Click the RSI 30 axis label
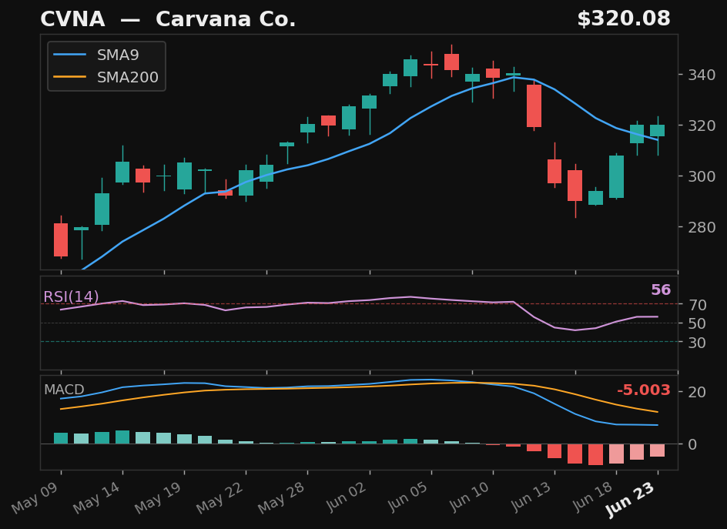 [697, 343]
